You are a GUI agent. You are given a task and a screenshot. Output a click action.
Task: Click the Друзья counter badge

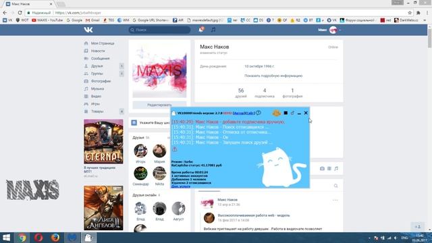point(122,66)
